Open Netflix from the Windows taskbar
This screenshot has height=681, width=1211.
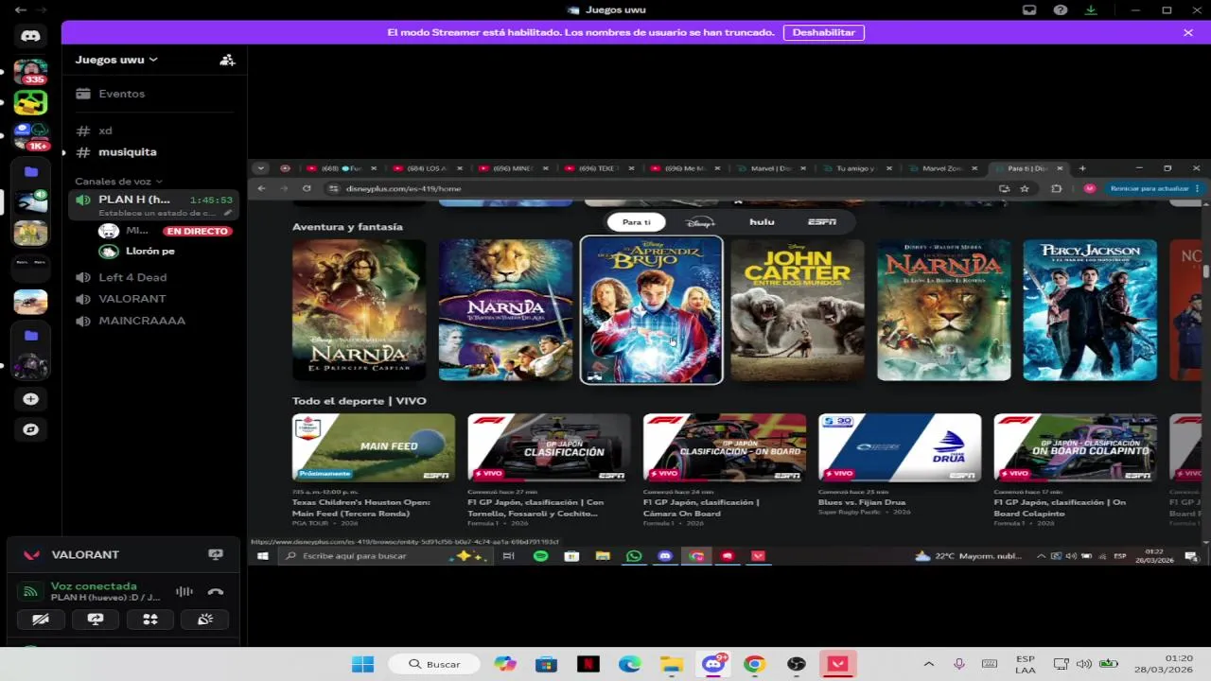point(588,664)
